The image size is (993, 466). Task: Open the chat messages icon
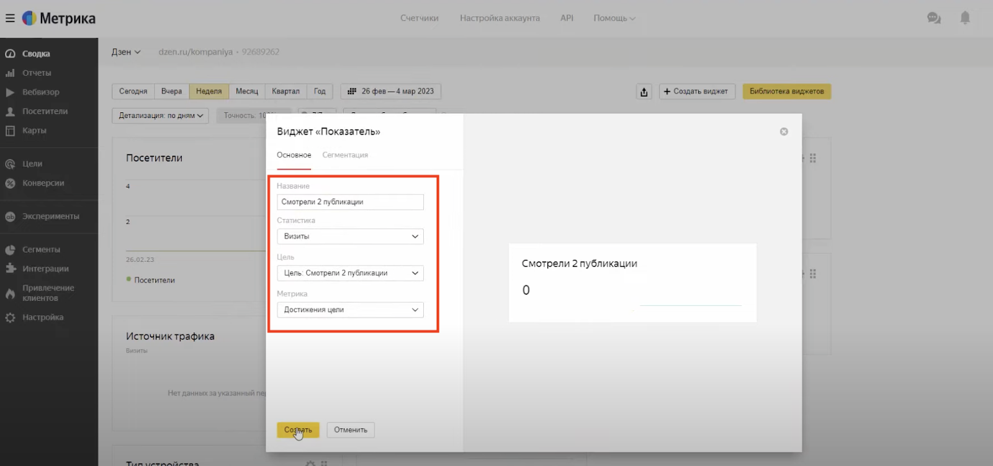coord(933,18)
